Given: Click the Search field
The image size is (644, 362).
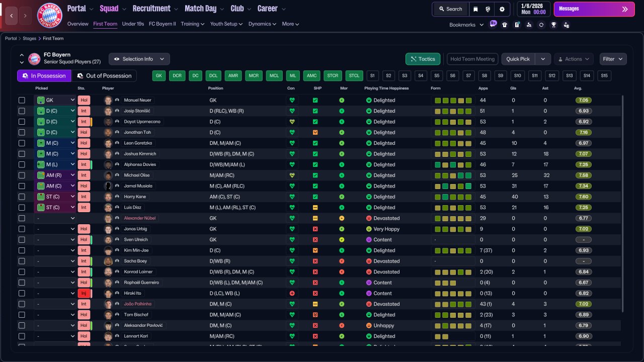Looking at the screenshot, I should tap(450, 9).
